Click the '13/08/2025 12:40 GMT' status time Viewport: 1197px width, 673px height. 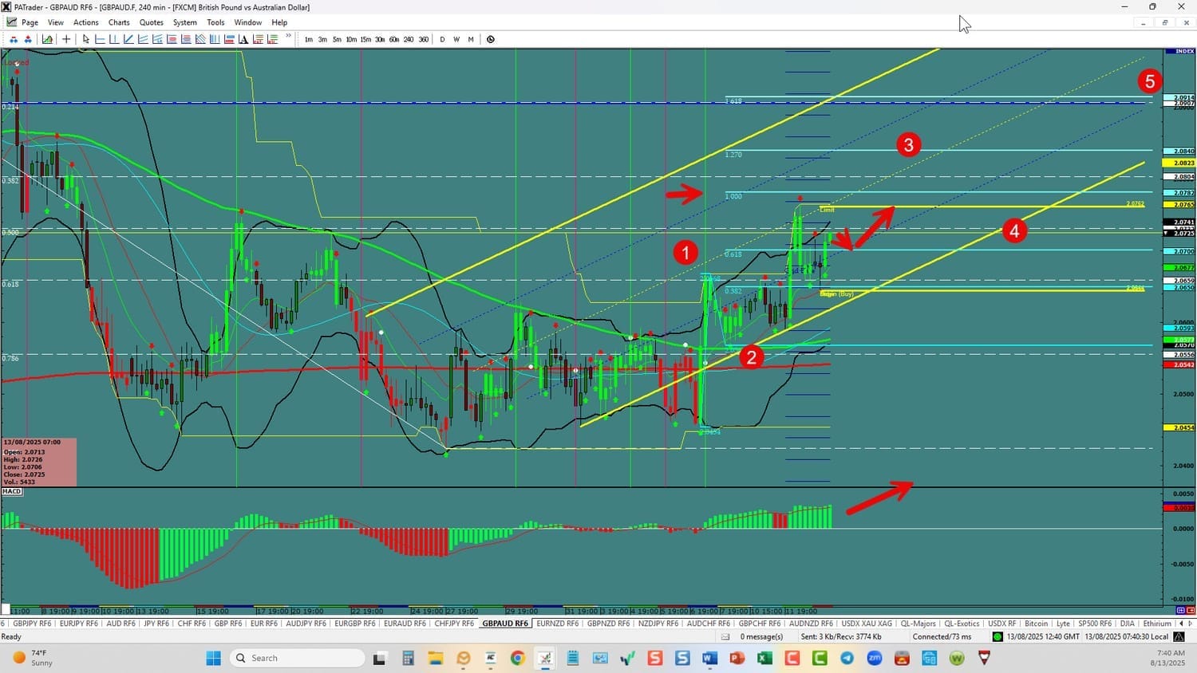tap(1043, 636)
